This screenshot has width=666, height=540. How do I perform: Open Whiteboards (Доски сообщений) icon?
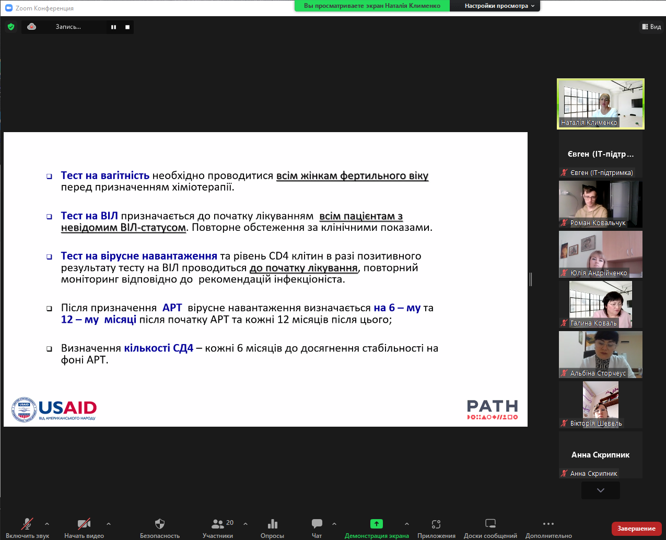(x=490, y=524)
